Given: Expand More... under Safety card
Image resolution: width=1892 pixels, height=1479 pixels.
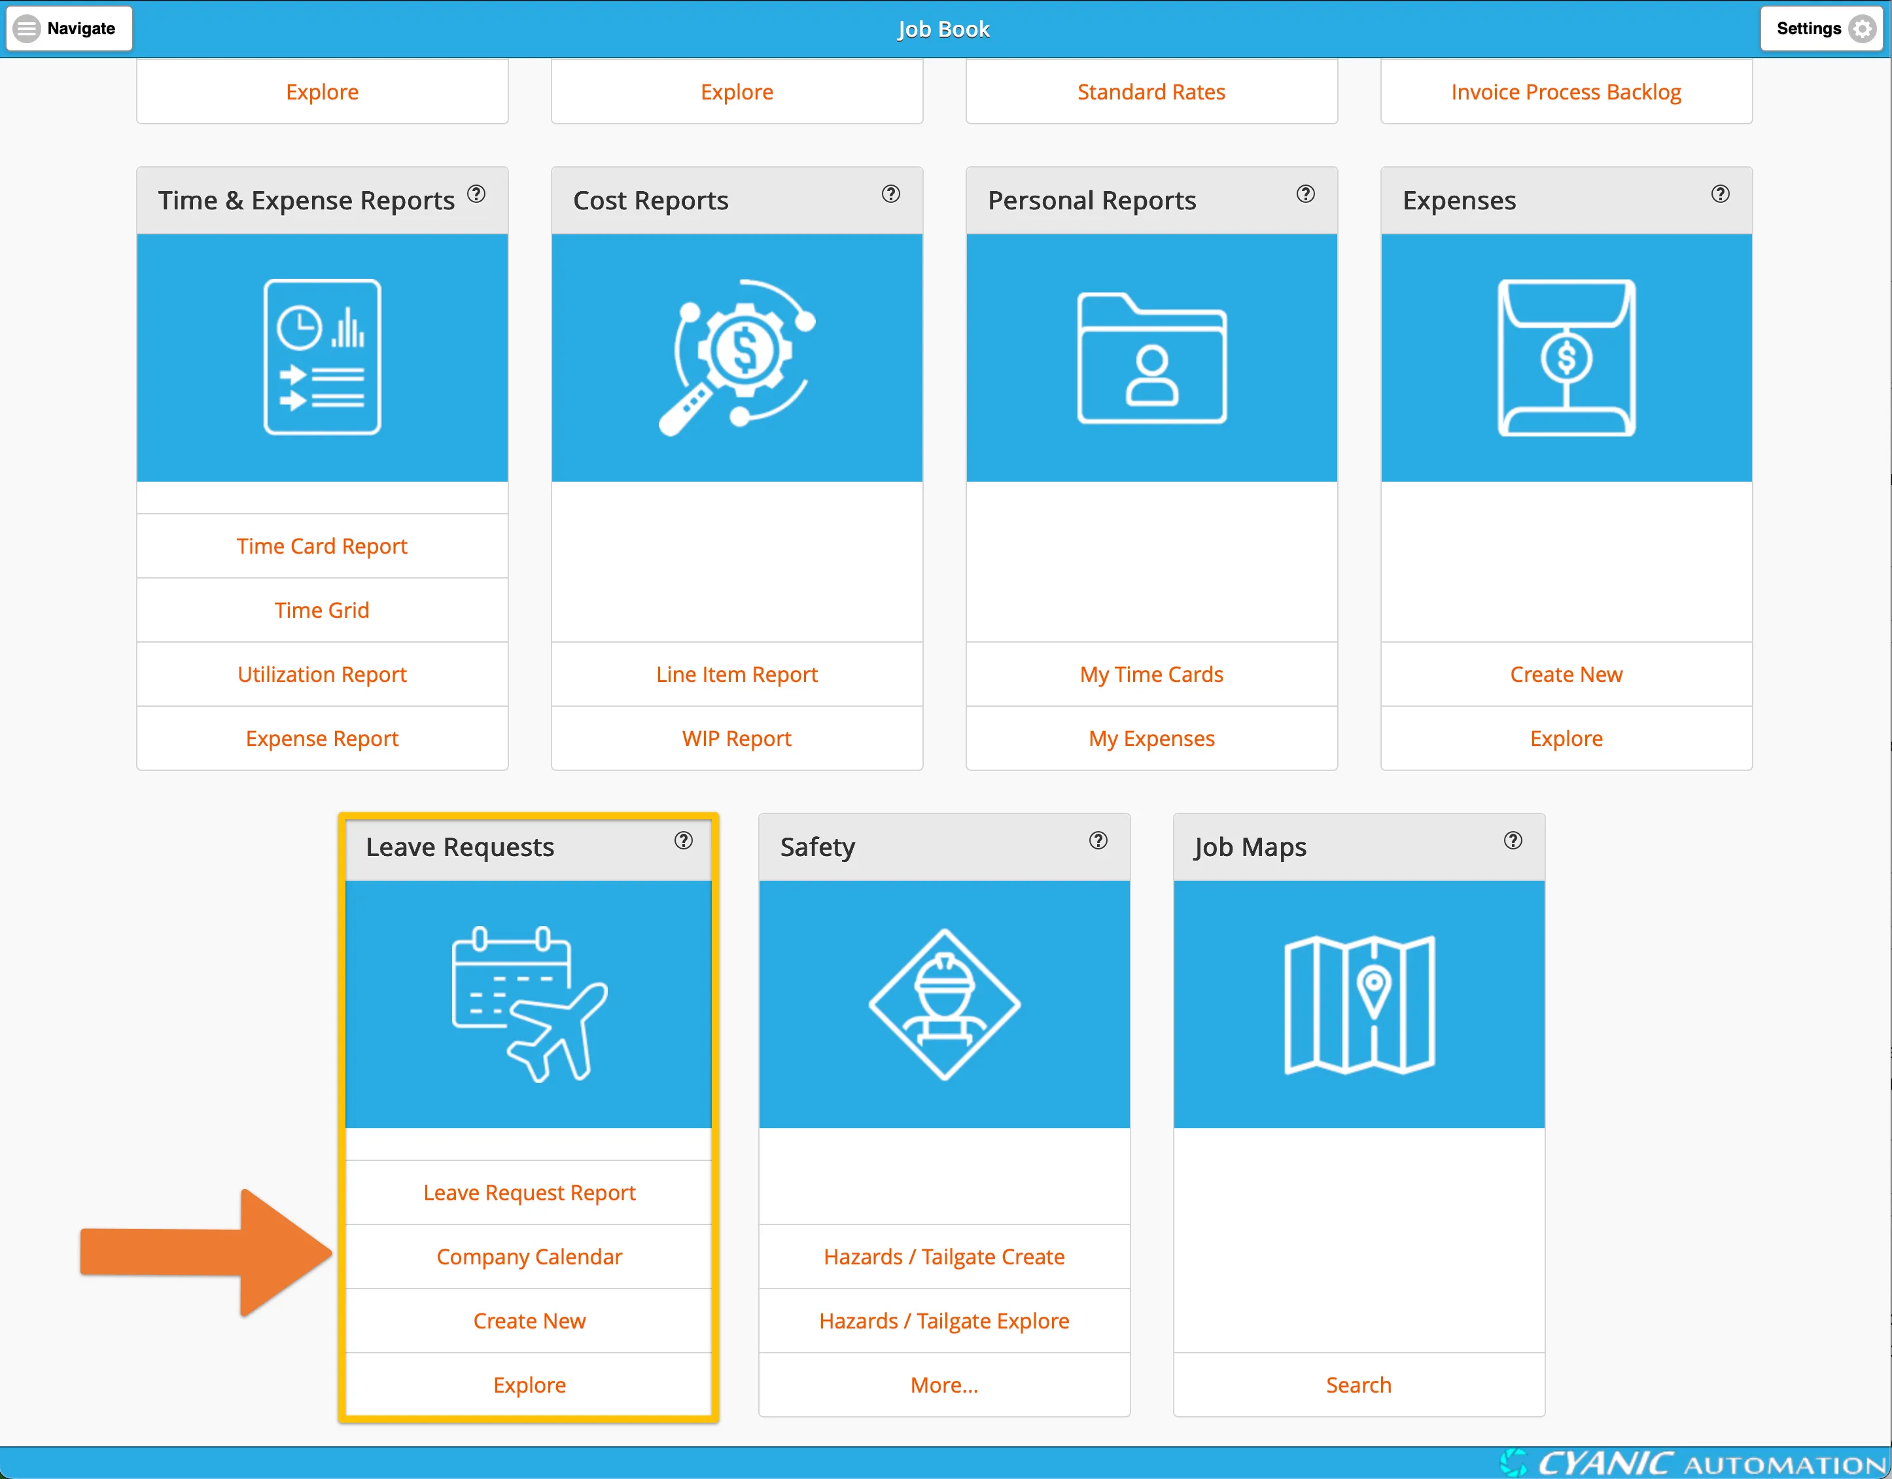Looking at the screenshot, I should (x=944, y=1385).
